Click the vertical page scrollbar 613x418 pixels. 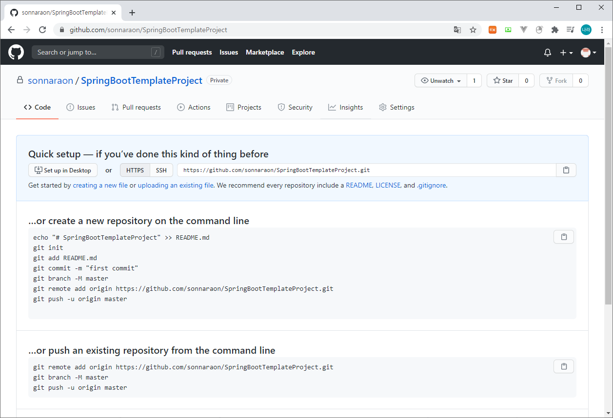(x=608, y=175)
